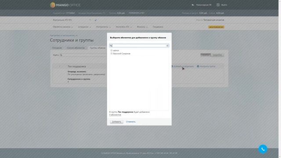
Task: Click the page vertical scrollbar
Action: click(x=280, y=79)
